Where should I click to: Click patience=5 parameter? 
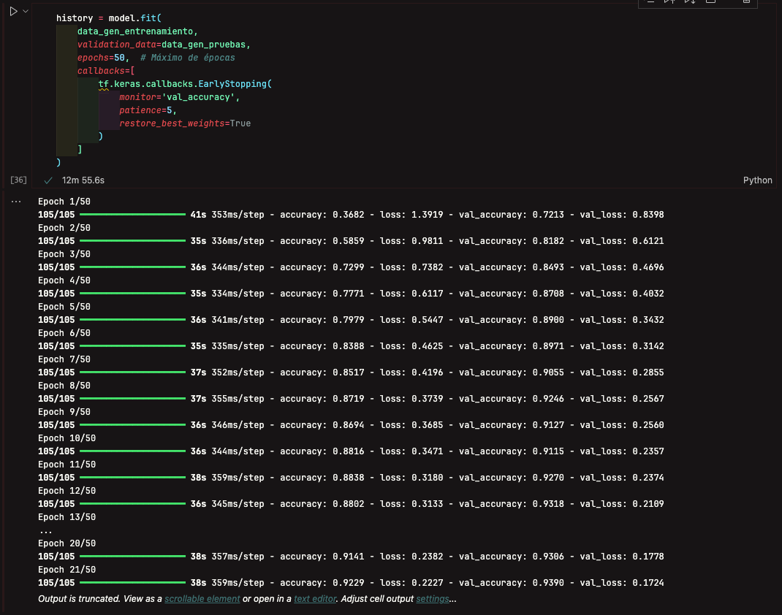coord(148,110)
